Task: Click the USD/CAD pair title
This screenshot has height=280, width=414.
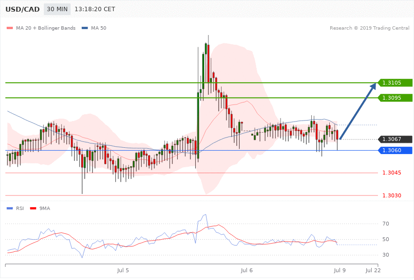Action: pyautogui.click(x=22, y=9)
